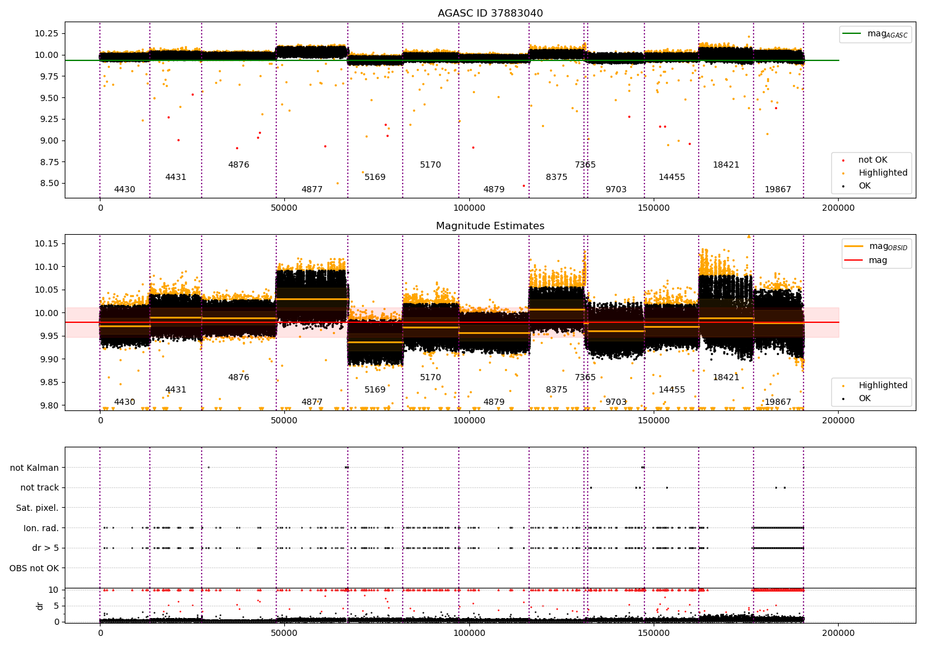This screenshot has height=647, width=925.
Task: Click the 10.25 y-axis tick label
Action: tap(47, 33)
